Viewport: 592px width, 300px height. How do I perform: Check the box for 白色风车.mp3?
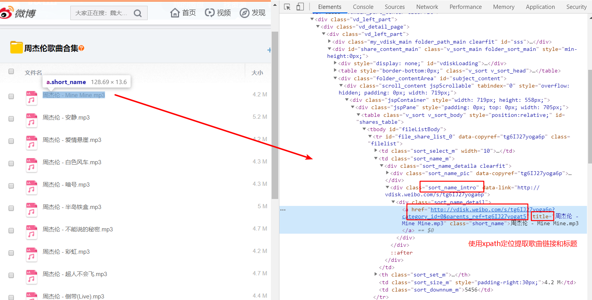(x=11, y=163)
